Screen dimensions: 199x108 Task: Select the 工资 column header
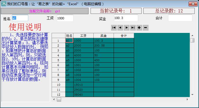(83, 36)
